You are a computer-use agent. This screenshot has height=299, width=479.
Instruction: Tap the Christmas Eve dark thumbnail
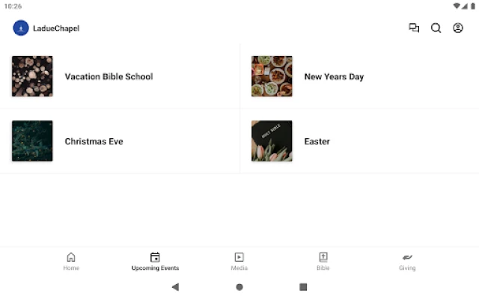32,141
